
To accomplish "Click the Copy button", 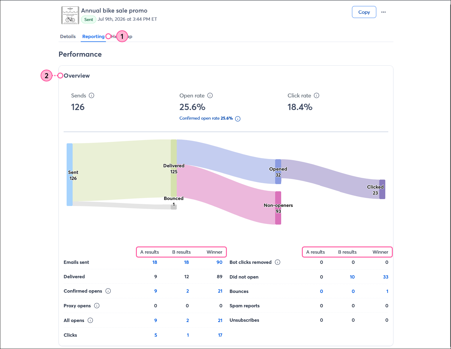I will (364, 12).
